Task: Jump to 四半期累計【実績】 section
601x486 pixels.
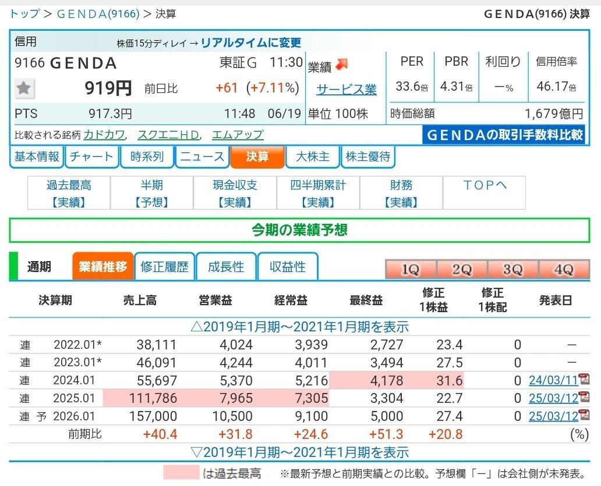Action: tap(318, 193)
